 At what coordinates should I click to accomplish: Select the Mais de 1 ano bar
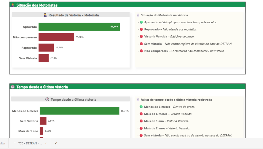[41, 131]
